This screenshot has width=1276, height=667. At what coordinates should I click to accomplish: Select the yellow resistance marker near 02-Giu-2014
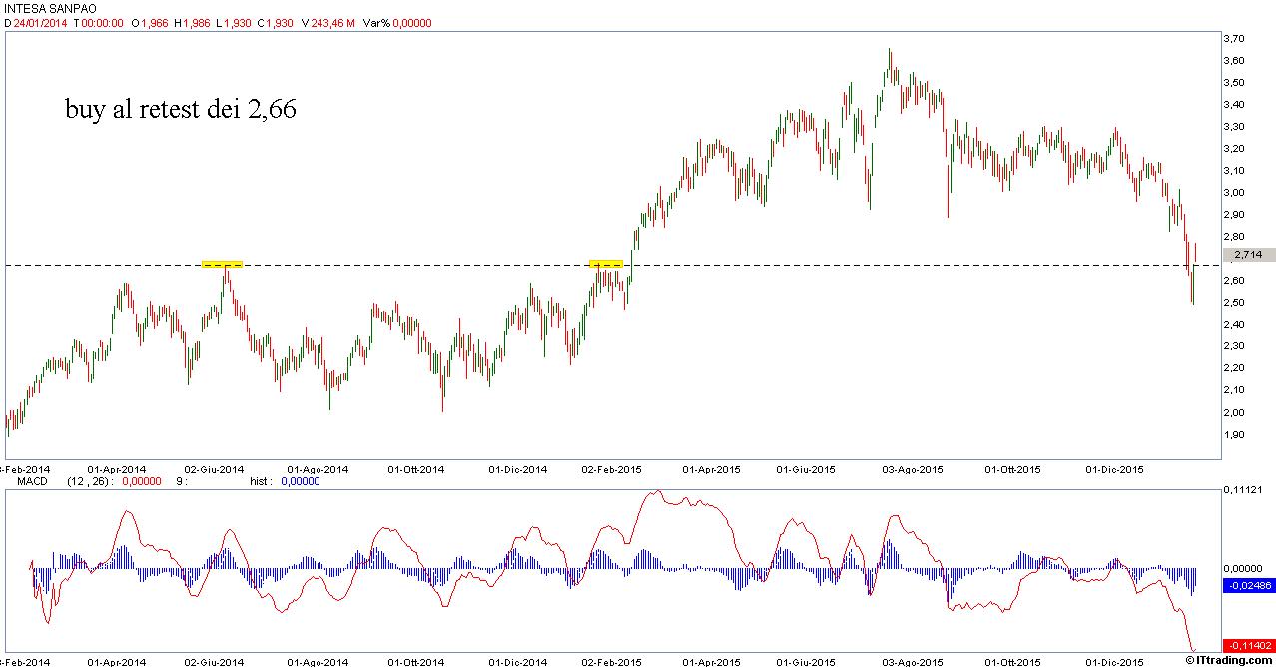tap(222, 264)
